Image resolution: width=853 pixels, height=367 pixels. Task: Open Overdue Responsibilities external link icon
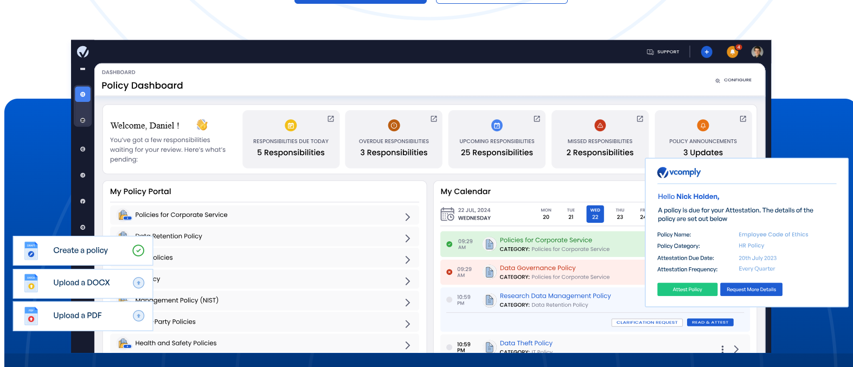(x=434, y=119)
